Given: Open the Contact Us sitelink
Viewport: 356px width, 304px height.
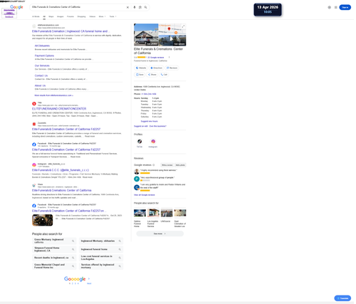Looking at the screenshot, I should coord(41,75).
